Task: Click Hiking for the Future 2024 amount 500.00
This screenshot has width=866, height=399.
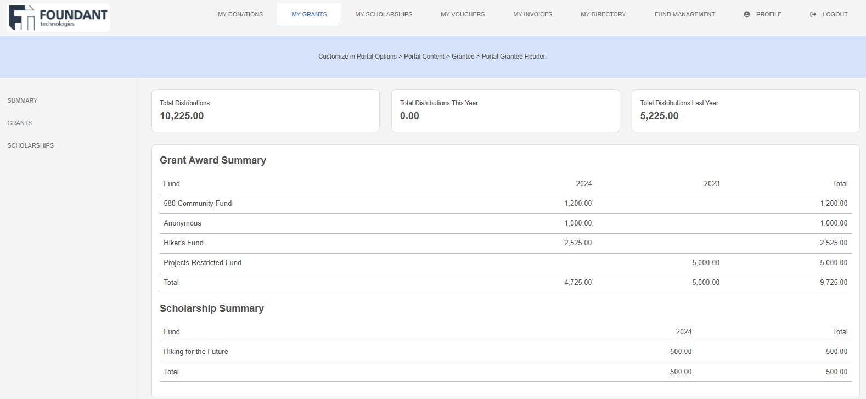Action: click(681, 351)
